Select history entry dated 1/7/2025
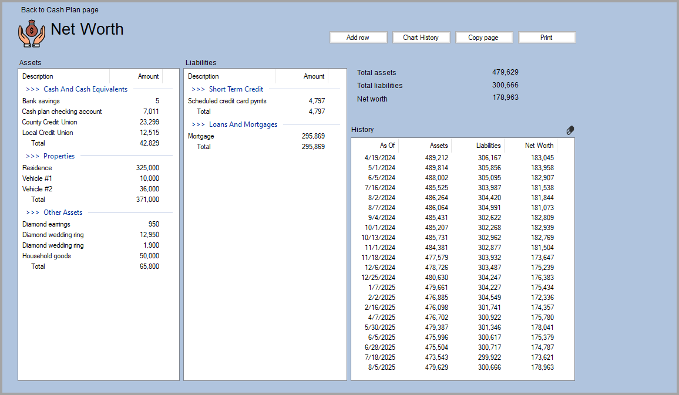This screenshot has height=395, width=679. point(455,287)
